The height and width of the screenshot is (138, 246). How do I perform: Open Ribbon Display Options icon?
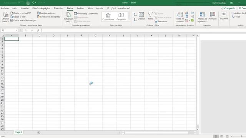(231, 3)
